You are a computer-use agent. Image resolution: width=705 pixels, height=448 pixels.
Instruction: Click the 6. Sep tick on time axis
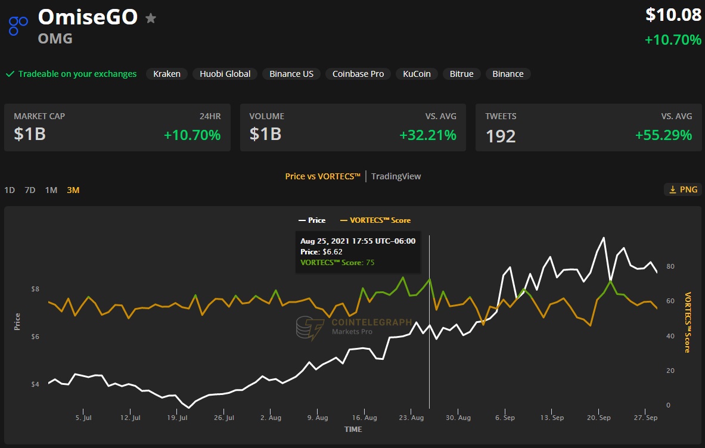pyautogui.click(x=505, y=418)
